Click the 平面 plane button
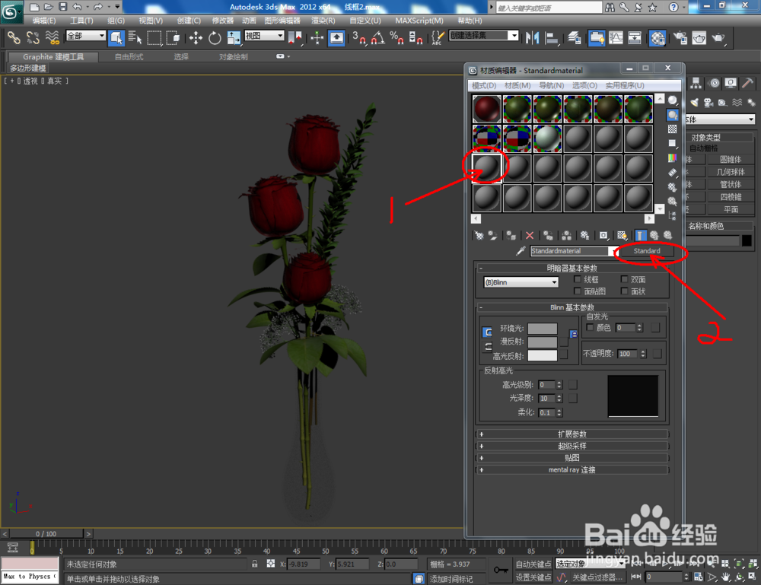Viewport: 761px width, 585px height. [731, 209]
